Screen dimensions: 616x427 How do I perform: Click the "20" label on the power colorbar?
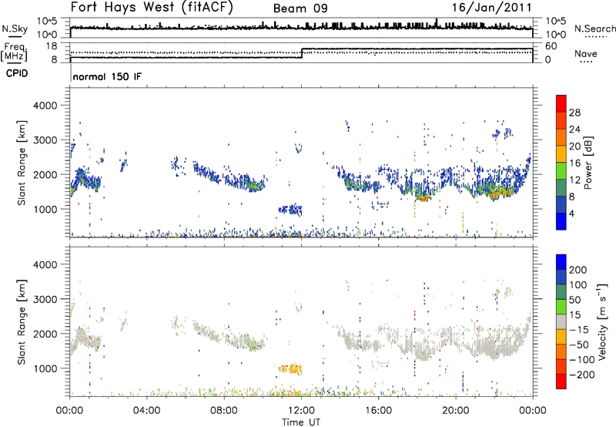574,146
